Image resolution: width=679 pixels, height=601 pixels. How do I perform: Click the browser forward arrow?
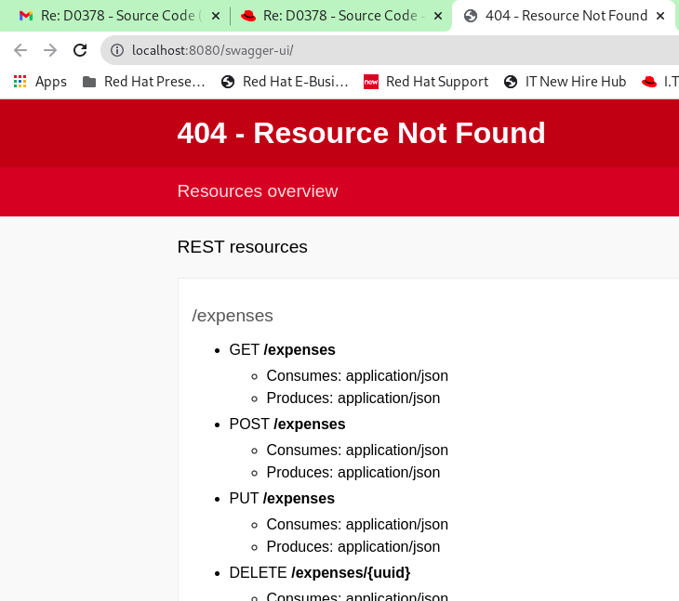(x=50, y=50)
